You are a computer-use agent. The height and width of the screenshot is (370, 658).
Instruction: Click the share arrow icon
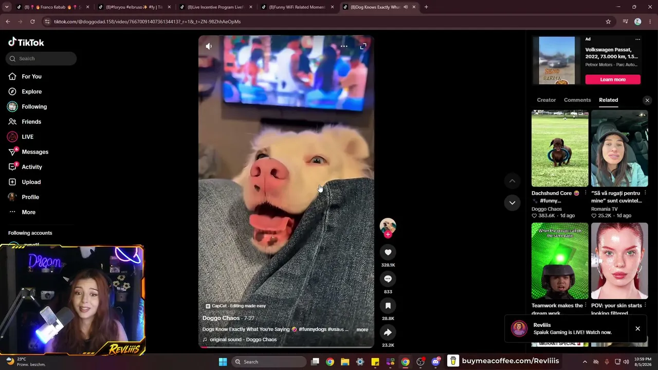tap(388, 332)
